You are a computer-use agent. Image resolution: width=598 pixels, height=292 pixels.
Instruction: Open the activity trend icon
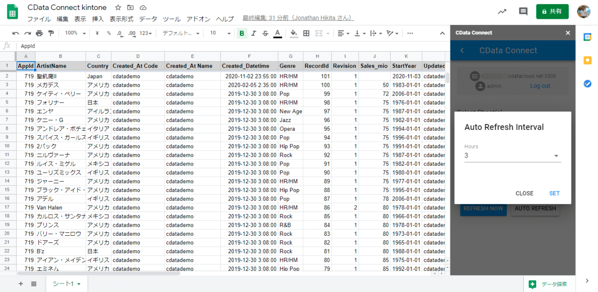click(502, 11)
